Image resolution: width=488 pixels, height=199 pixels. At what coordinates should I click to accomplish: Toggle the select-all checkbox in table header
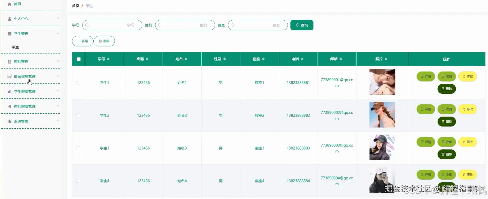pyautogui.click(x=78, y=59)
